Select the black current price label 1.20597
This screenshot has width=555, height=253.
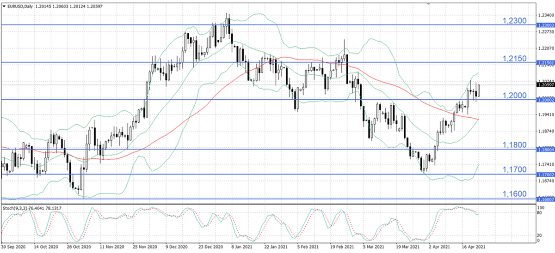545,84
